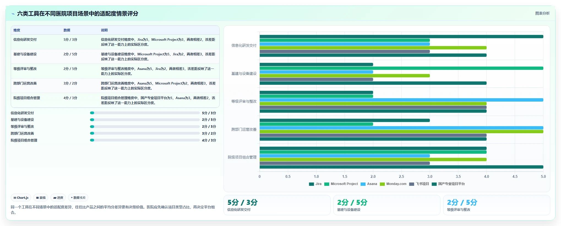This screenshot has width=561, height=226.
Task: Select 等级评审与整改 in the table's first column
Action: coord(25,69)
